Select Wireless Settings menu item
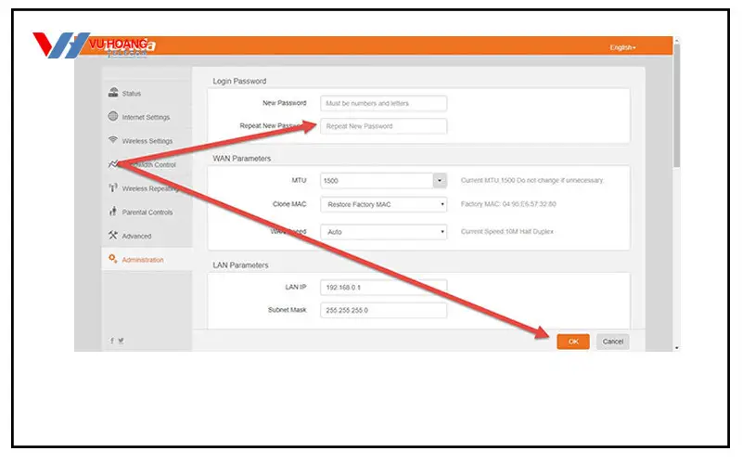This screenshot has height=464, width=742. click(147, 141)
